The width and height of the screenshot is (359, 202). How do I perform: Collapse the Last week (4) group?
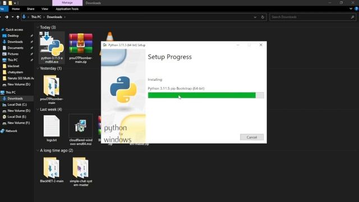[38, 109]
